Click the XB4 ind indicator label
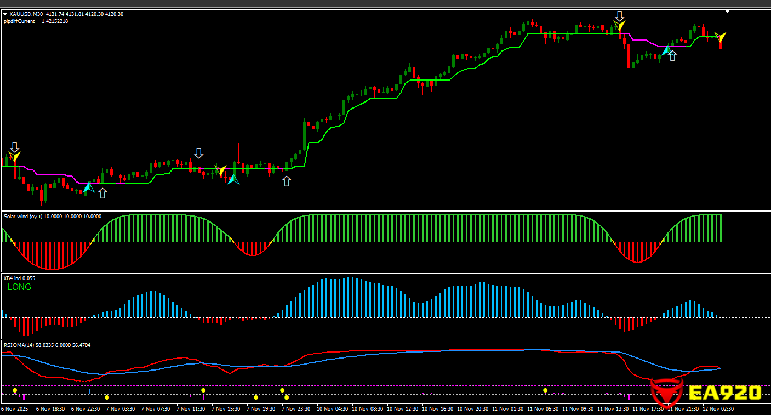 19,278
